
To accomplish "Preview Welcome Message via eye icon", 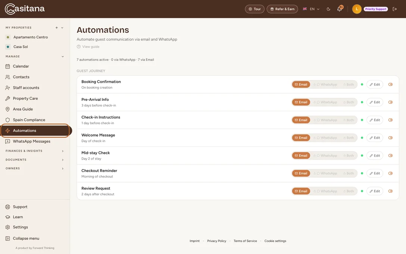I will click(x=391, y=138).
